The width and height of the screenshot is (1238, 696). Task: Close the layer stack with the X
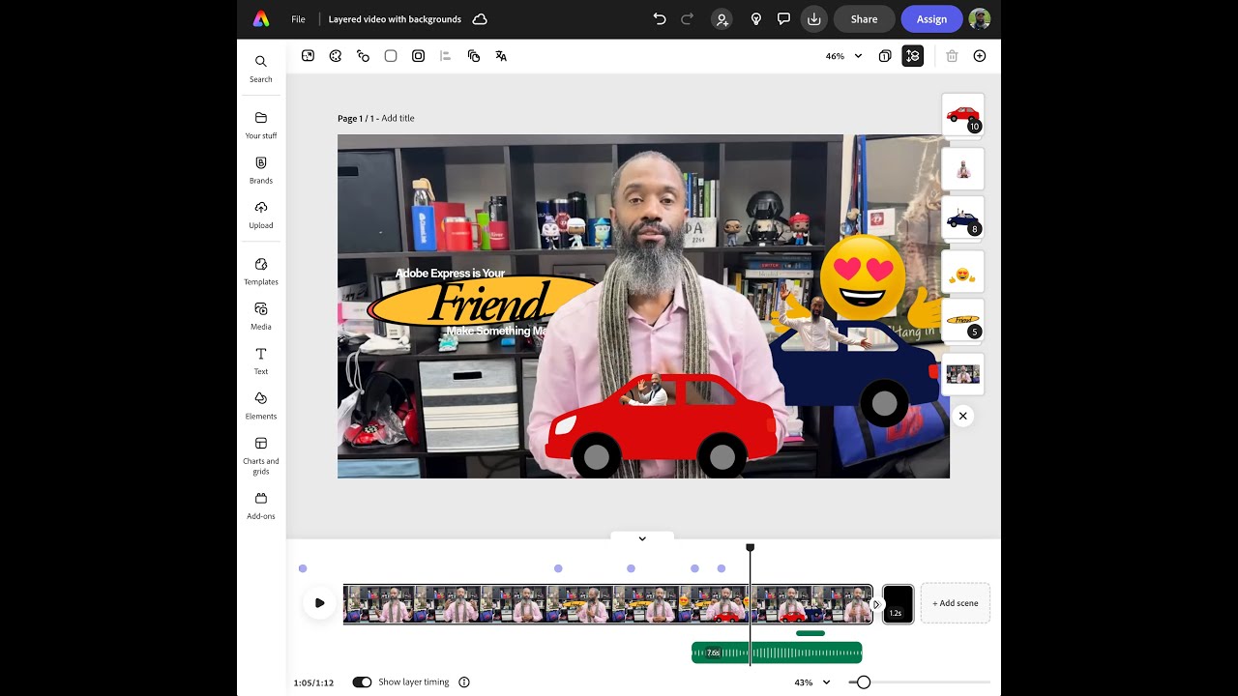[963, 416]
